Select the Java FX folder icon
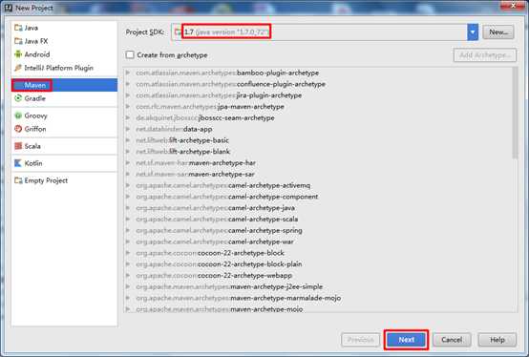This screenshot has width=529, height=357. (18, 41)
